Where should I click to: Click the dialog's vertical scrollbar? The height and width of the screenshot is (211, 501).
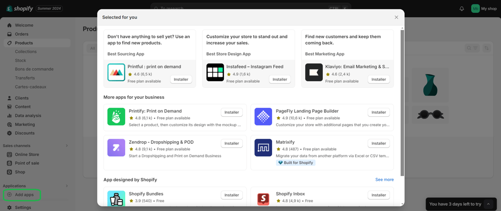point(402,102)
